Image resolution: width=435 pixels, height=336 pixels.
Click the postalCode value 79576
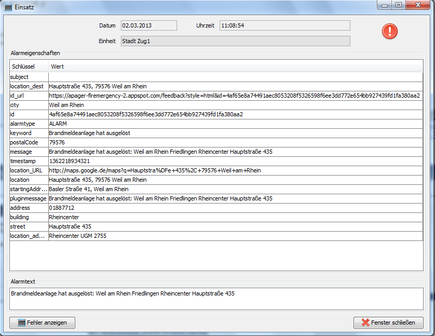coord(57,142)
